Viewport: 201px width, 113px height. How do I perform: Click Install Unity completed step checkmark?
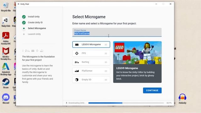pyautogui.click(x=24, y=17)
